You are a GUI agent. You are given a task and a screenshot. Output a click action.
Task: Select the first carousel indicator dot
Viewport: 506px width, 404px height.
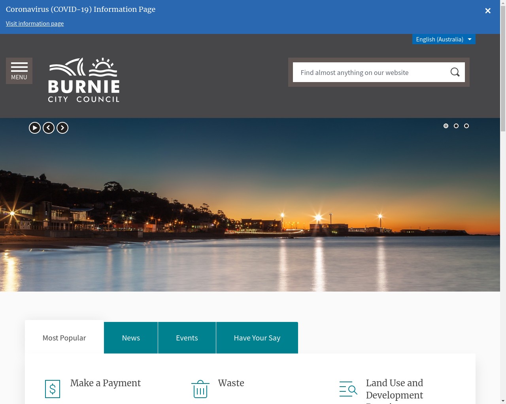click(x=446, y=126)
